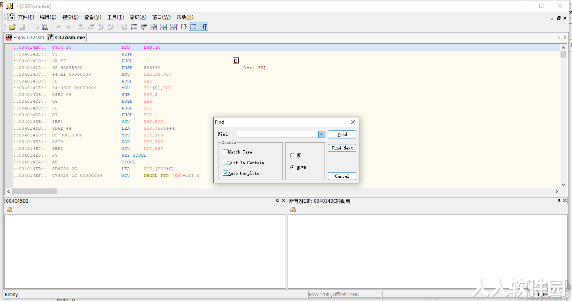Click the toolbar icon with dollar sign
The height and width of the screenshot is (301, 572).
click(x=174, y=27)
